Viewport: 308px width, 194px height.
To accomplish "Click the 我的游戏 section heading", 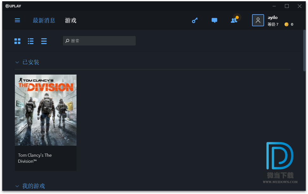I will tap(34, 186).
